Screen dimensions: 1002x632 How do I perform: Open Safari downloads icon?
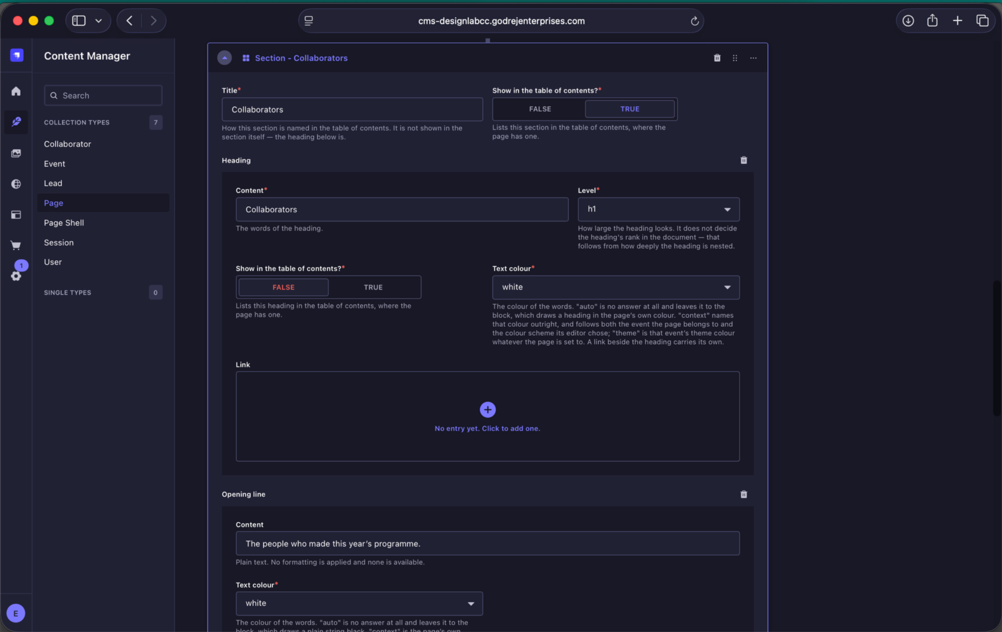908,21
